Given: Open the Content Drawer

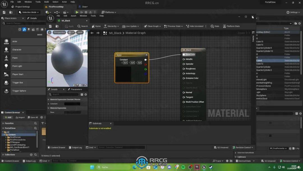Looking at the screenshot, I should pos(56,147).
